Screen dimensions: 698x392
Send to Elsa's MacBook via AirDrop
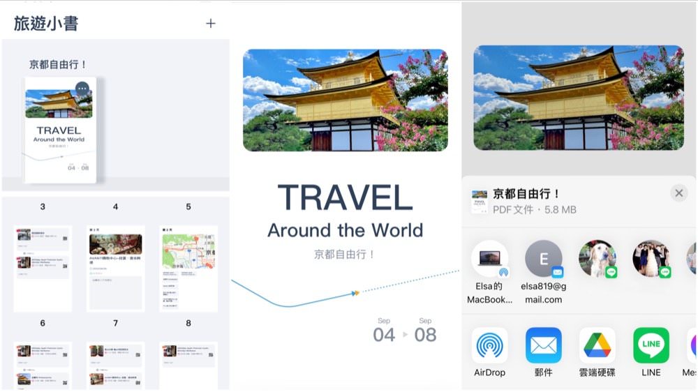tap(489, 259)
